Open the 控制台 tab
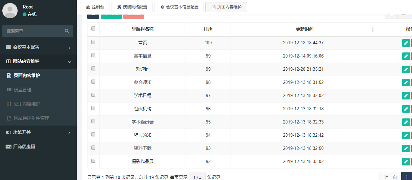The height and width of the screenshot is (180, 412). (95, 7)
